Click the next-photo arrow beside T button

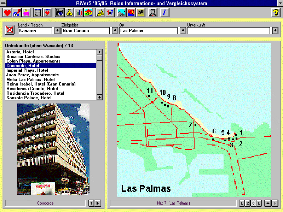pyautogui.click(x=98, y=203)
